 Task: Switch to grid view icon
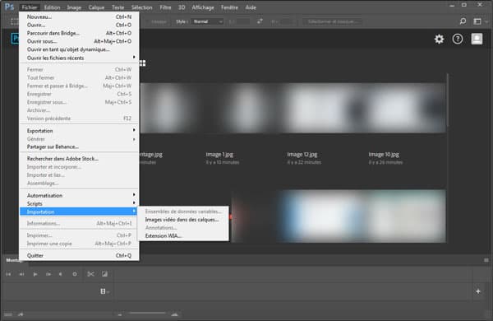[x=142, y=63]
